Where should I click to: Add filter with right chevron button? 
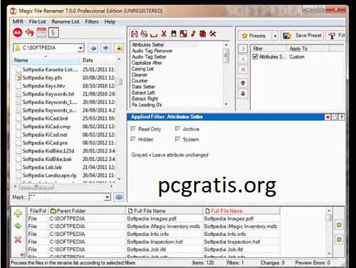[x=243, y=48]
